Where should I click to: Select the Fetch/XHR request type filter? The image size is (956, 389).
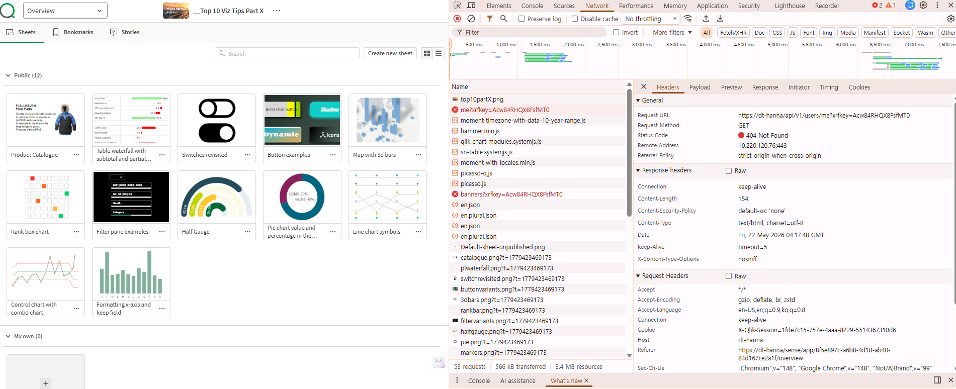pyautogui.click(x=733, y=33)
